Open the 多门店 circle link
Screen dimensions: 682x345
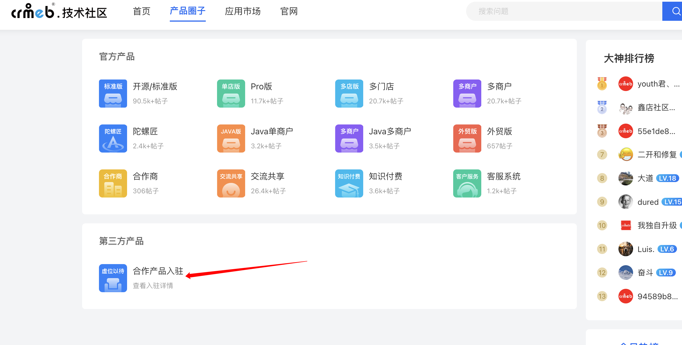tap(381, 87)
